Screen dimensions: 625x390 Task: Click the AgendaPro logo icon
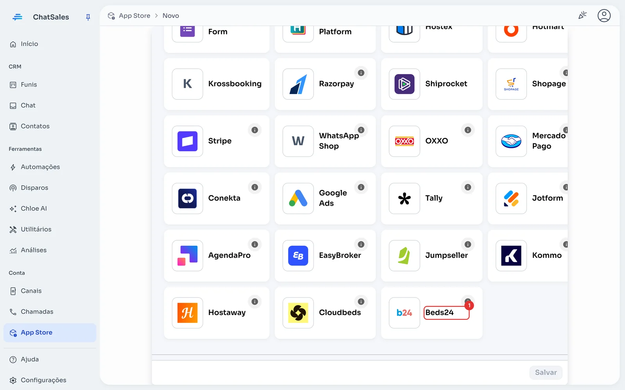click(x=187, y=255)
